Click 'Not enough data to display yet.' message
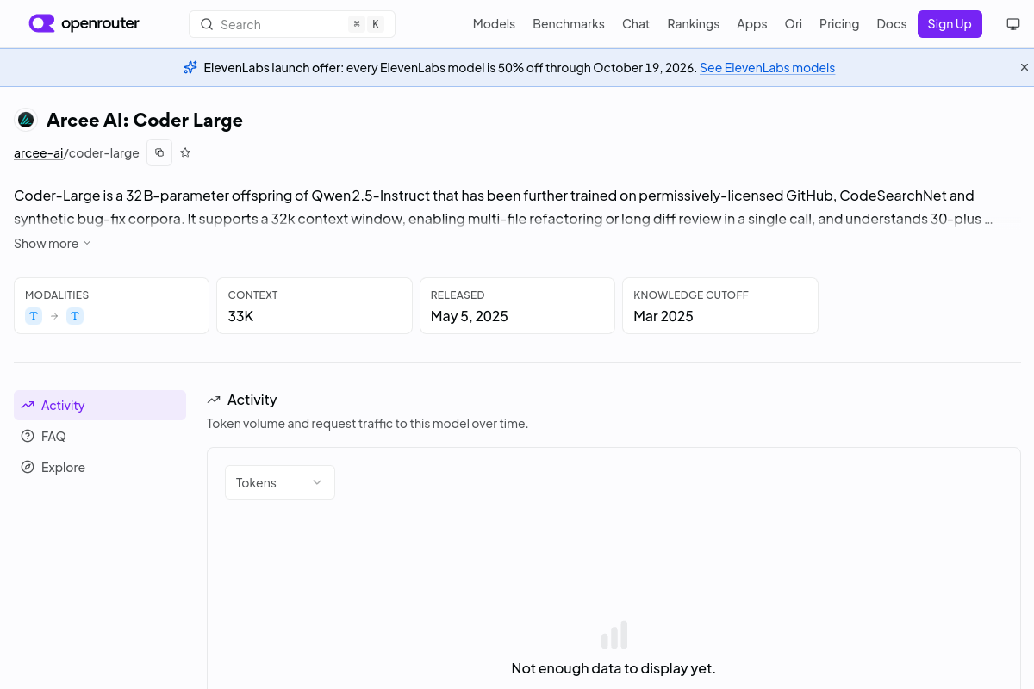Image resolution: width=1034 pixels, height=689 pixels. coord(614,668)
